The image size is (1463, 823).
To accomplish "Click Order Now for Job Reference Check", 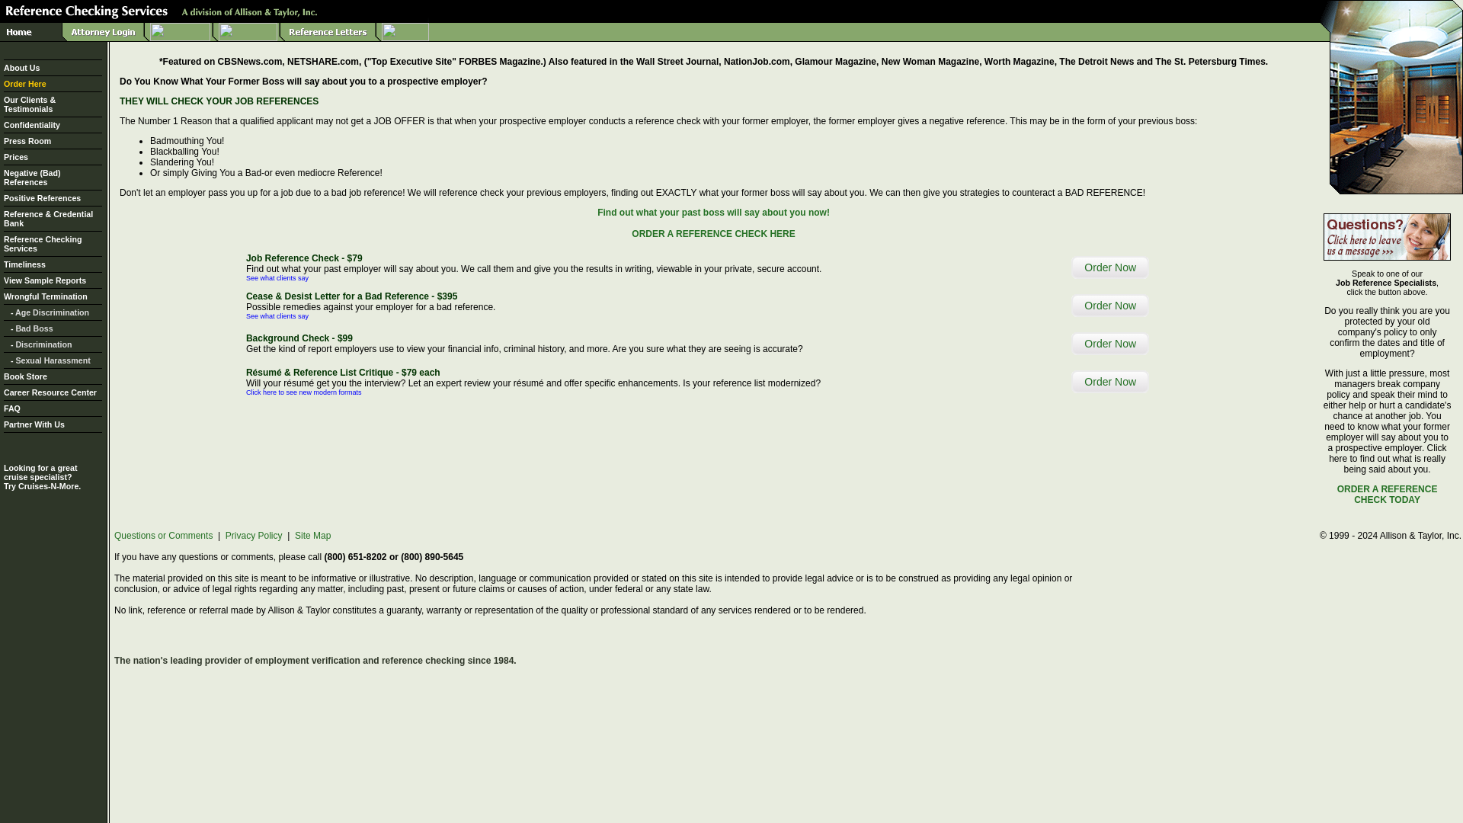I will tap(1109, 266).
